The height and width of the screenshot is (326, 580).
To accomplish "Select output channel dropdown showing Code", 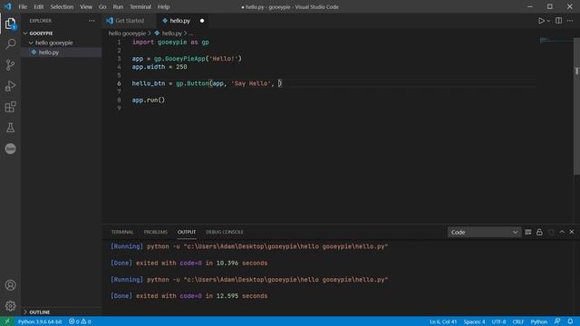I will click(x=484, y=232).
